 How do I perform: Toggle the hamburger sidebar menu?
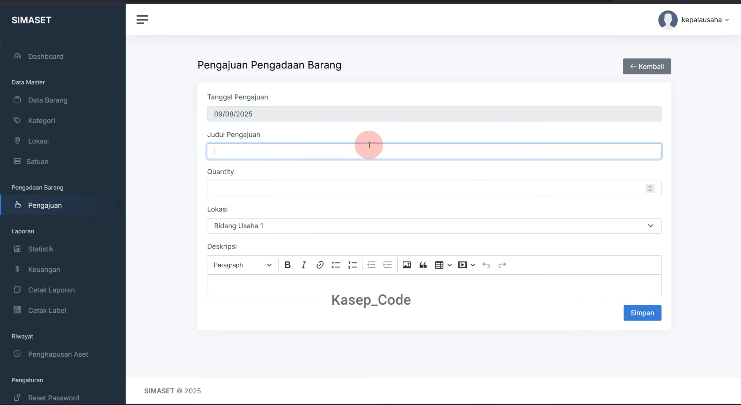click(142, 19)
